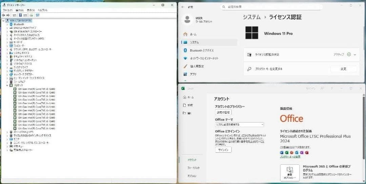Click the Bluetooth icon in Device Manager tree

[x=11, y=24]
